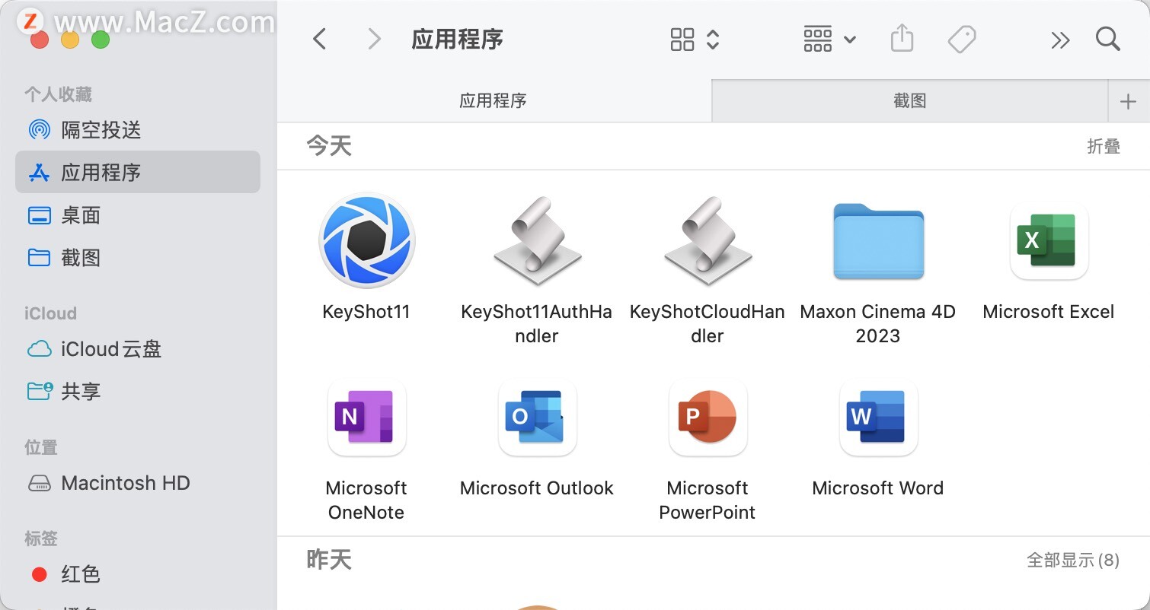Click the Microsoft PowerPoint file name
The height and width of the screenshot is (610, 1150).
[708, 500]
